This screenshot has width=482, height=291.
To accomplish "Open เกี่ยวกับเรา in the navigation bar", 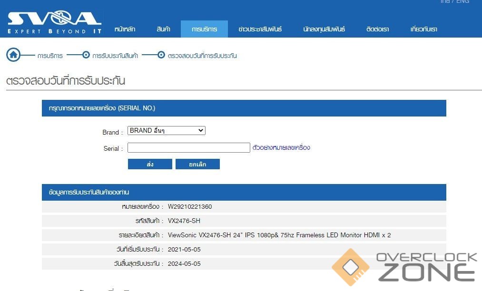I will pyautogui.click(x=423, y=29).
